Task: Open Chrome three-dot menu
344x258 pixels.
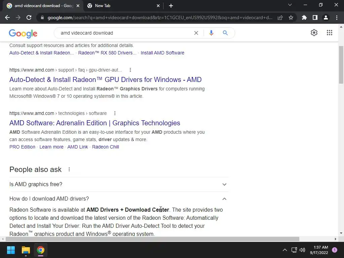Action: coord(337,17)
